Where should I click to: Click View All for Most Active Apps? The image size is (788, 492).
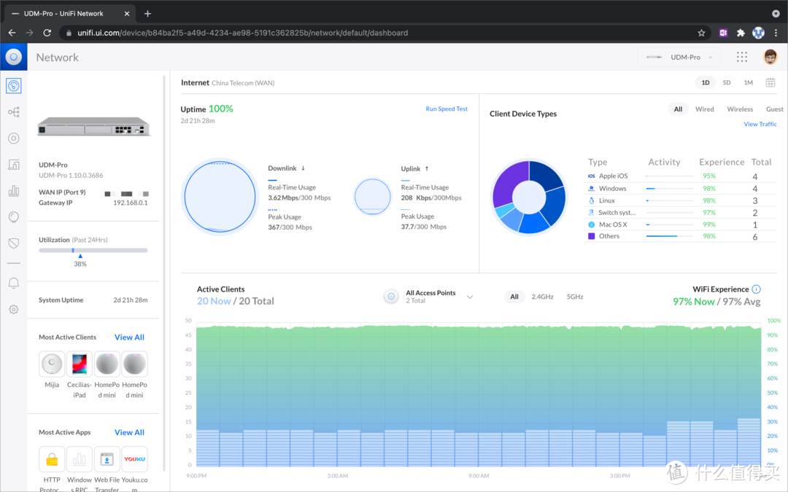point(129,432)
